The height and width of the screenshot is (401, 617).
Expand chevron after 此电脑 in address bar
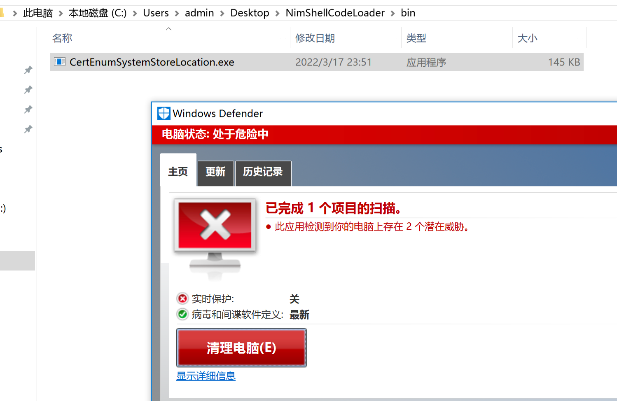[x=61, y=14]
